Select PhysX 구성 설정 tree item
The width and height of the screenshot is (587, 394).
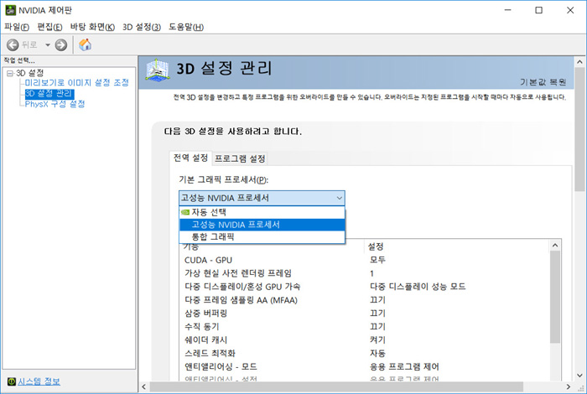(55, 104)
